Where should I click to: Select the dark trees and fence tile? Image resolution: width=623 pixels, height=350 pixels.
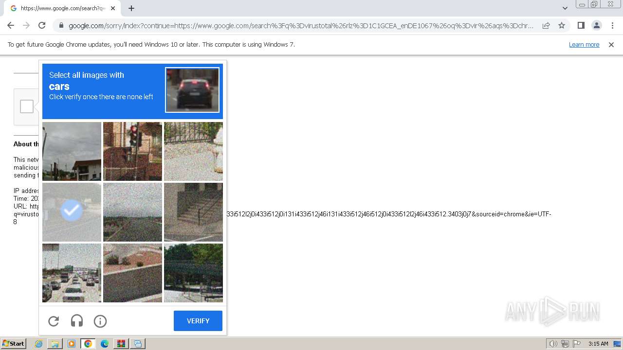(193, 273)
